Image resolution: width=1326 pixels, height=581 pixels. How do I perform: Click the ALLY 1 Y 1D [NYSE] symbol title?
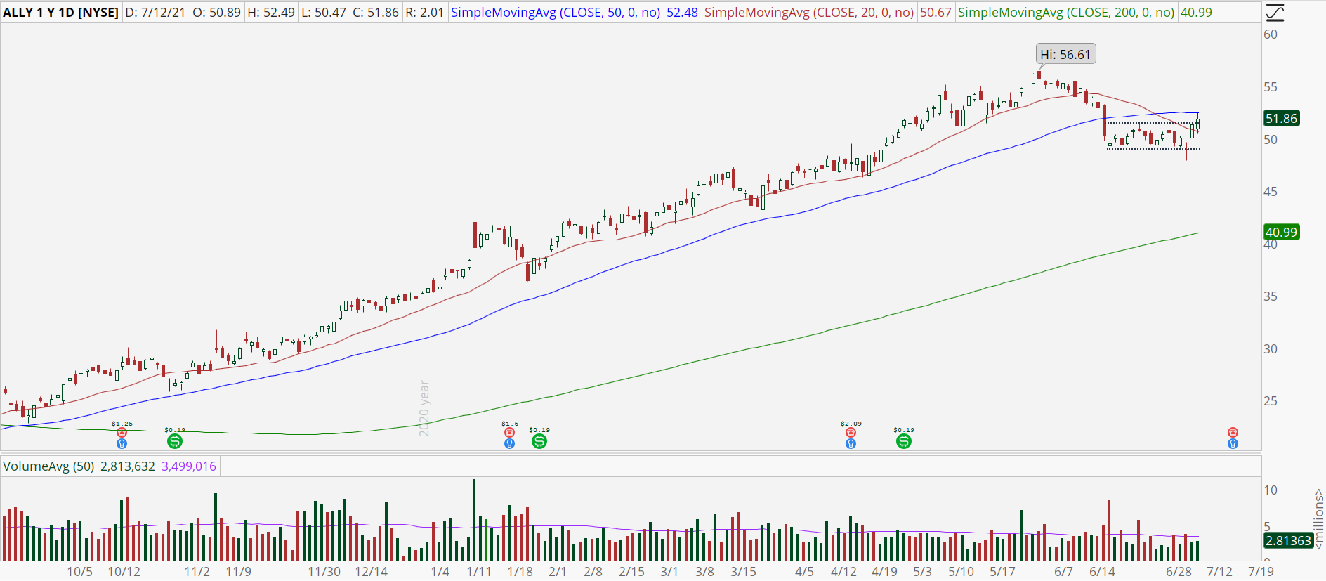click(x=61, y=13)
